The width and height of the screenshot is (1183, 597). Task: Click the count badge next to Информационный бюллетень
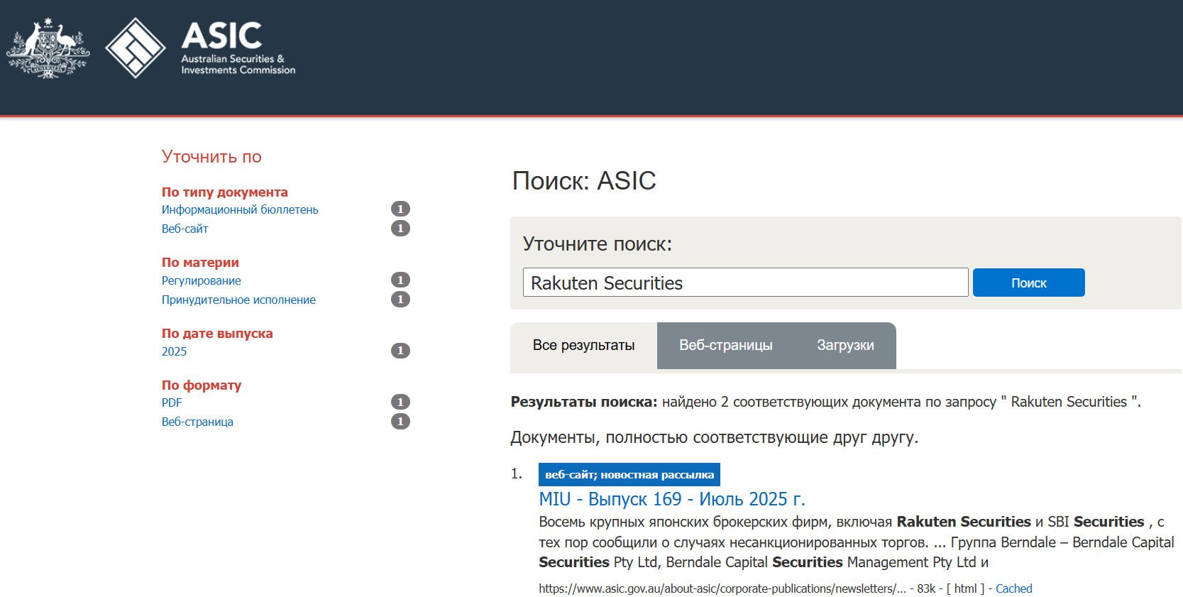(x=400, y=209)
